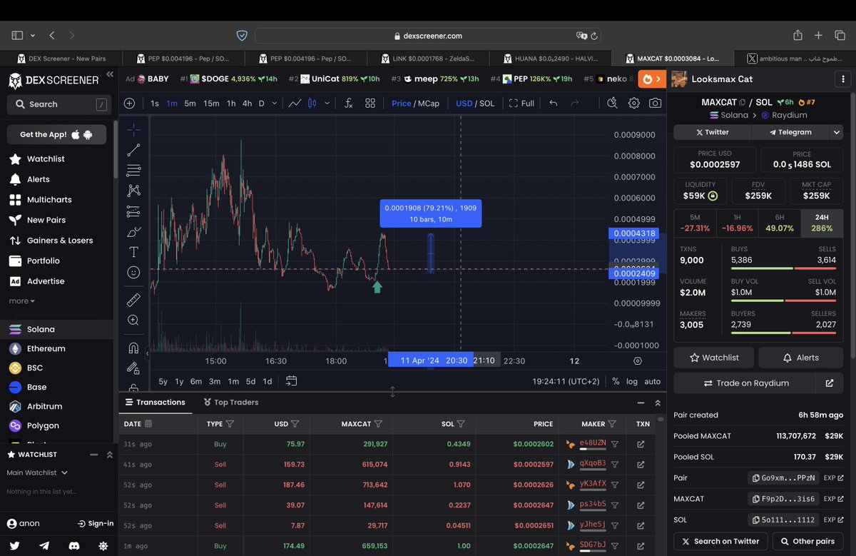Collapse the left sidebar with double chevron

point(110,74)
